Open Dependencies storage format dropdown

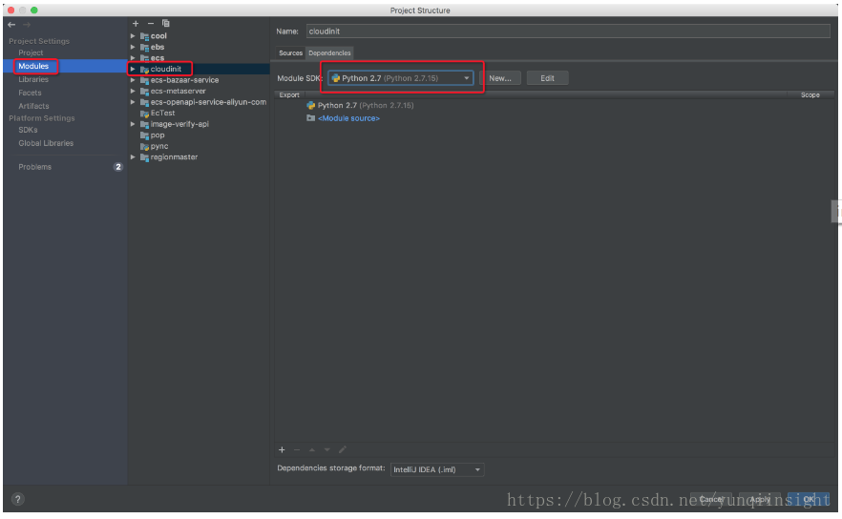click(x=437, y=469)
